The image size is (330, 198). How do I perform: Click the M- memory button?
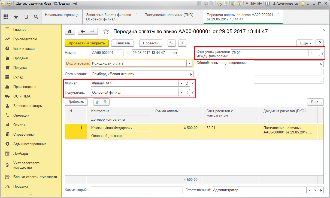click(259, 4)
